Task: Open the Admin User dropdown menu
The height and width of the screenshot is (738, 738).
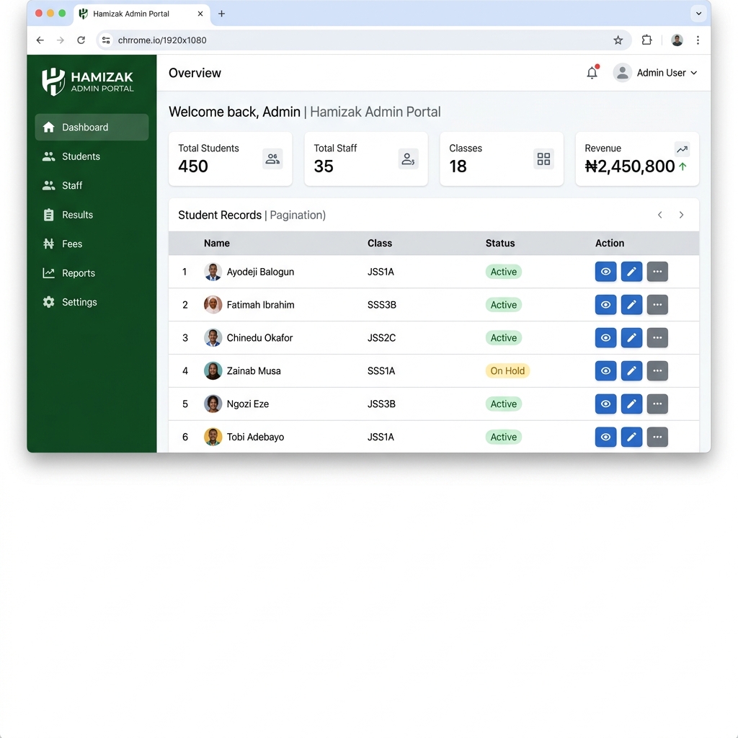Action: coord(655,73)
